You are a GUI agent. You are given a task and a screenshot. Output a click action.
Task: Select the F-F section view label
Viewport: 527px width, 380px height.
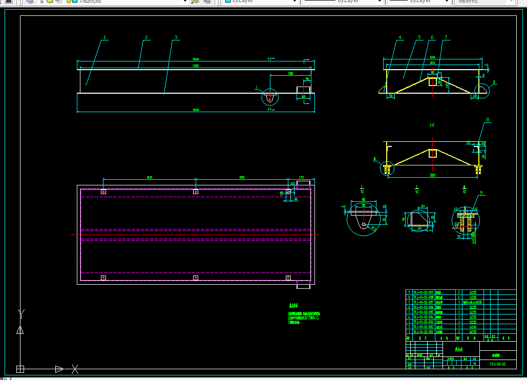pos(432,125)
